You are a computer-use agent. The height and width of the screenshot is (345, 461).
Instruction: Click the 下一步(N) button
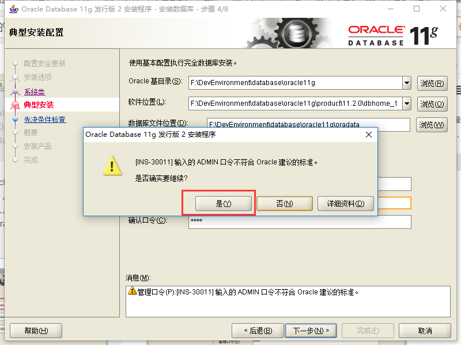click(311, 331)
